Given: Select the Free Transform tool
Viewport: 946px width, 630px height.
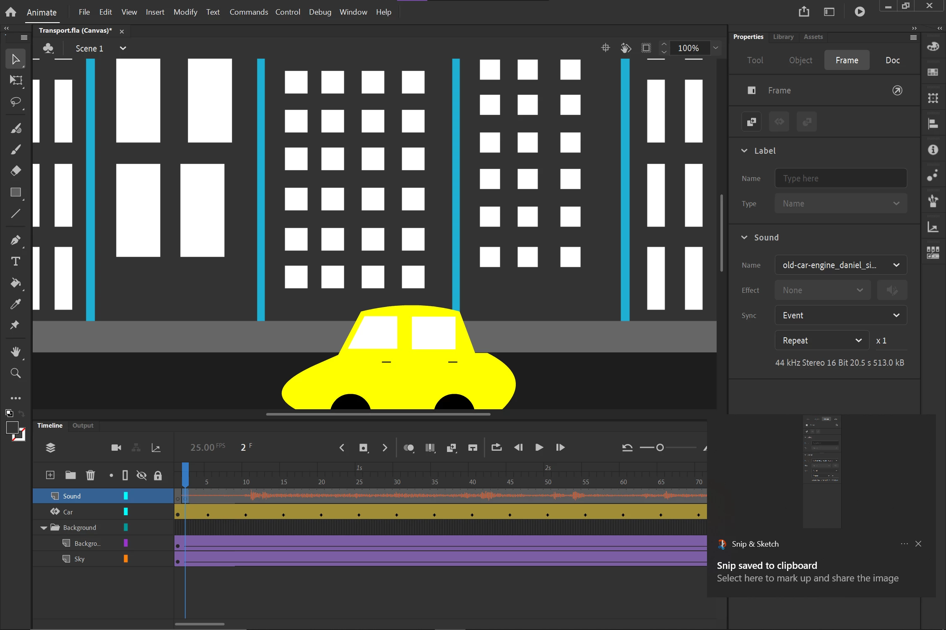Looking at the screenshot, I should tap(16, 80).
